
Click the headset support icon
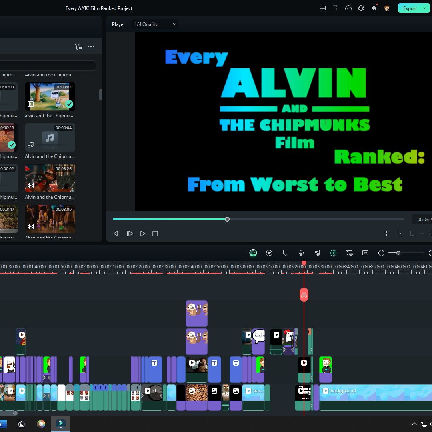click(361, 8)
